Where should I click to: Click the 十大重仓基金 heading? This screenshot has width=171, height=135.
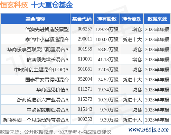(52, 5)
